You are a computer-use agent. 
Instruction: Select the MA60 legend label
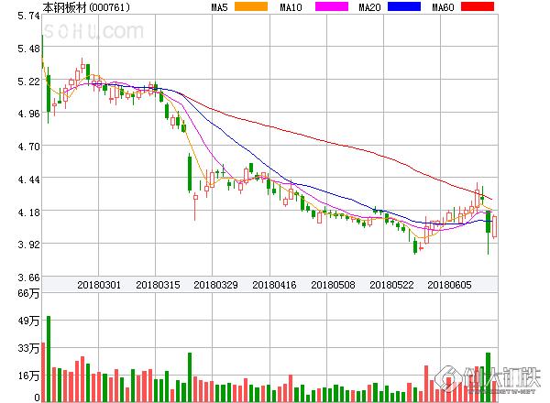point(443,7)
